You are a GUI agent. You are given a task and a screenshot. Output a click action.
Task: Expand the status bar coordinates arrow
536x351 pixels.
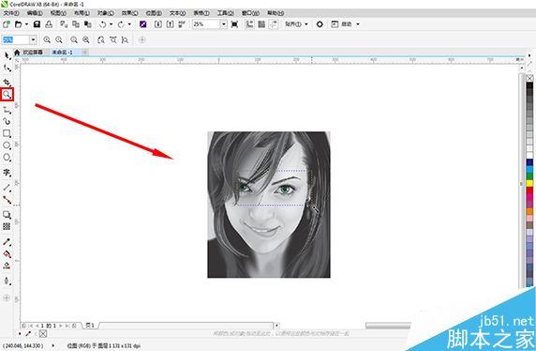pyautogui.click(x=53, y=345)
